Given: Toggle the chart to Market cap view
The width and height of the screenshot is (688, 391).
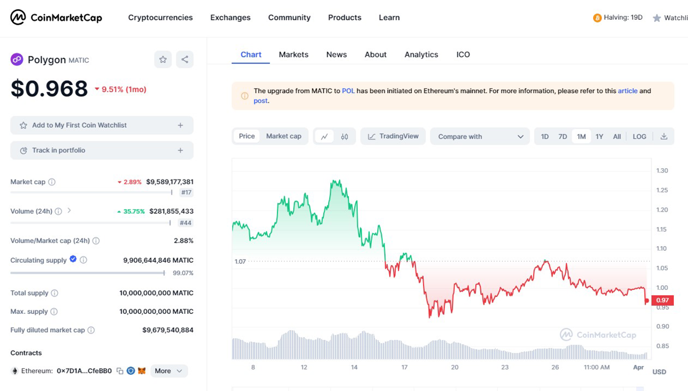Looking at the screenshot, I should (284, 136).
